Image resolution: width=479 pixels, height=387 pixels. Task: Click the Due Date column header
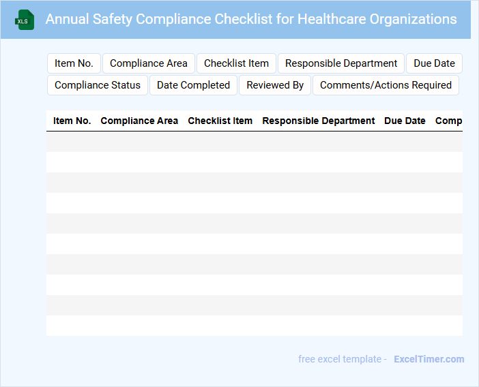(405, 121)
